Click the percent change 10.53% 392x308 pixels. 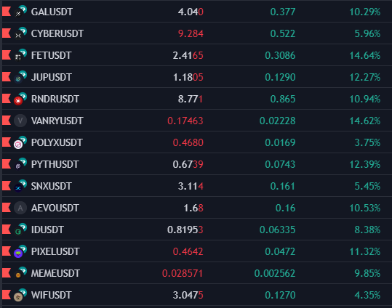(365, 208)
